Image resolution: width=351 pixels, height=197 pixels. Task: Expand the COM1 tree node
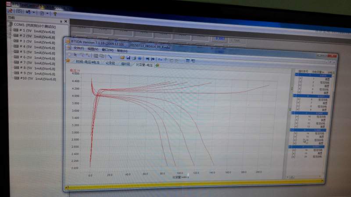(x=11, y=24)
